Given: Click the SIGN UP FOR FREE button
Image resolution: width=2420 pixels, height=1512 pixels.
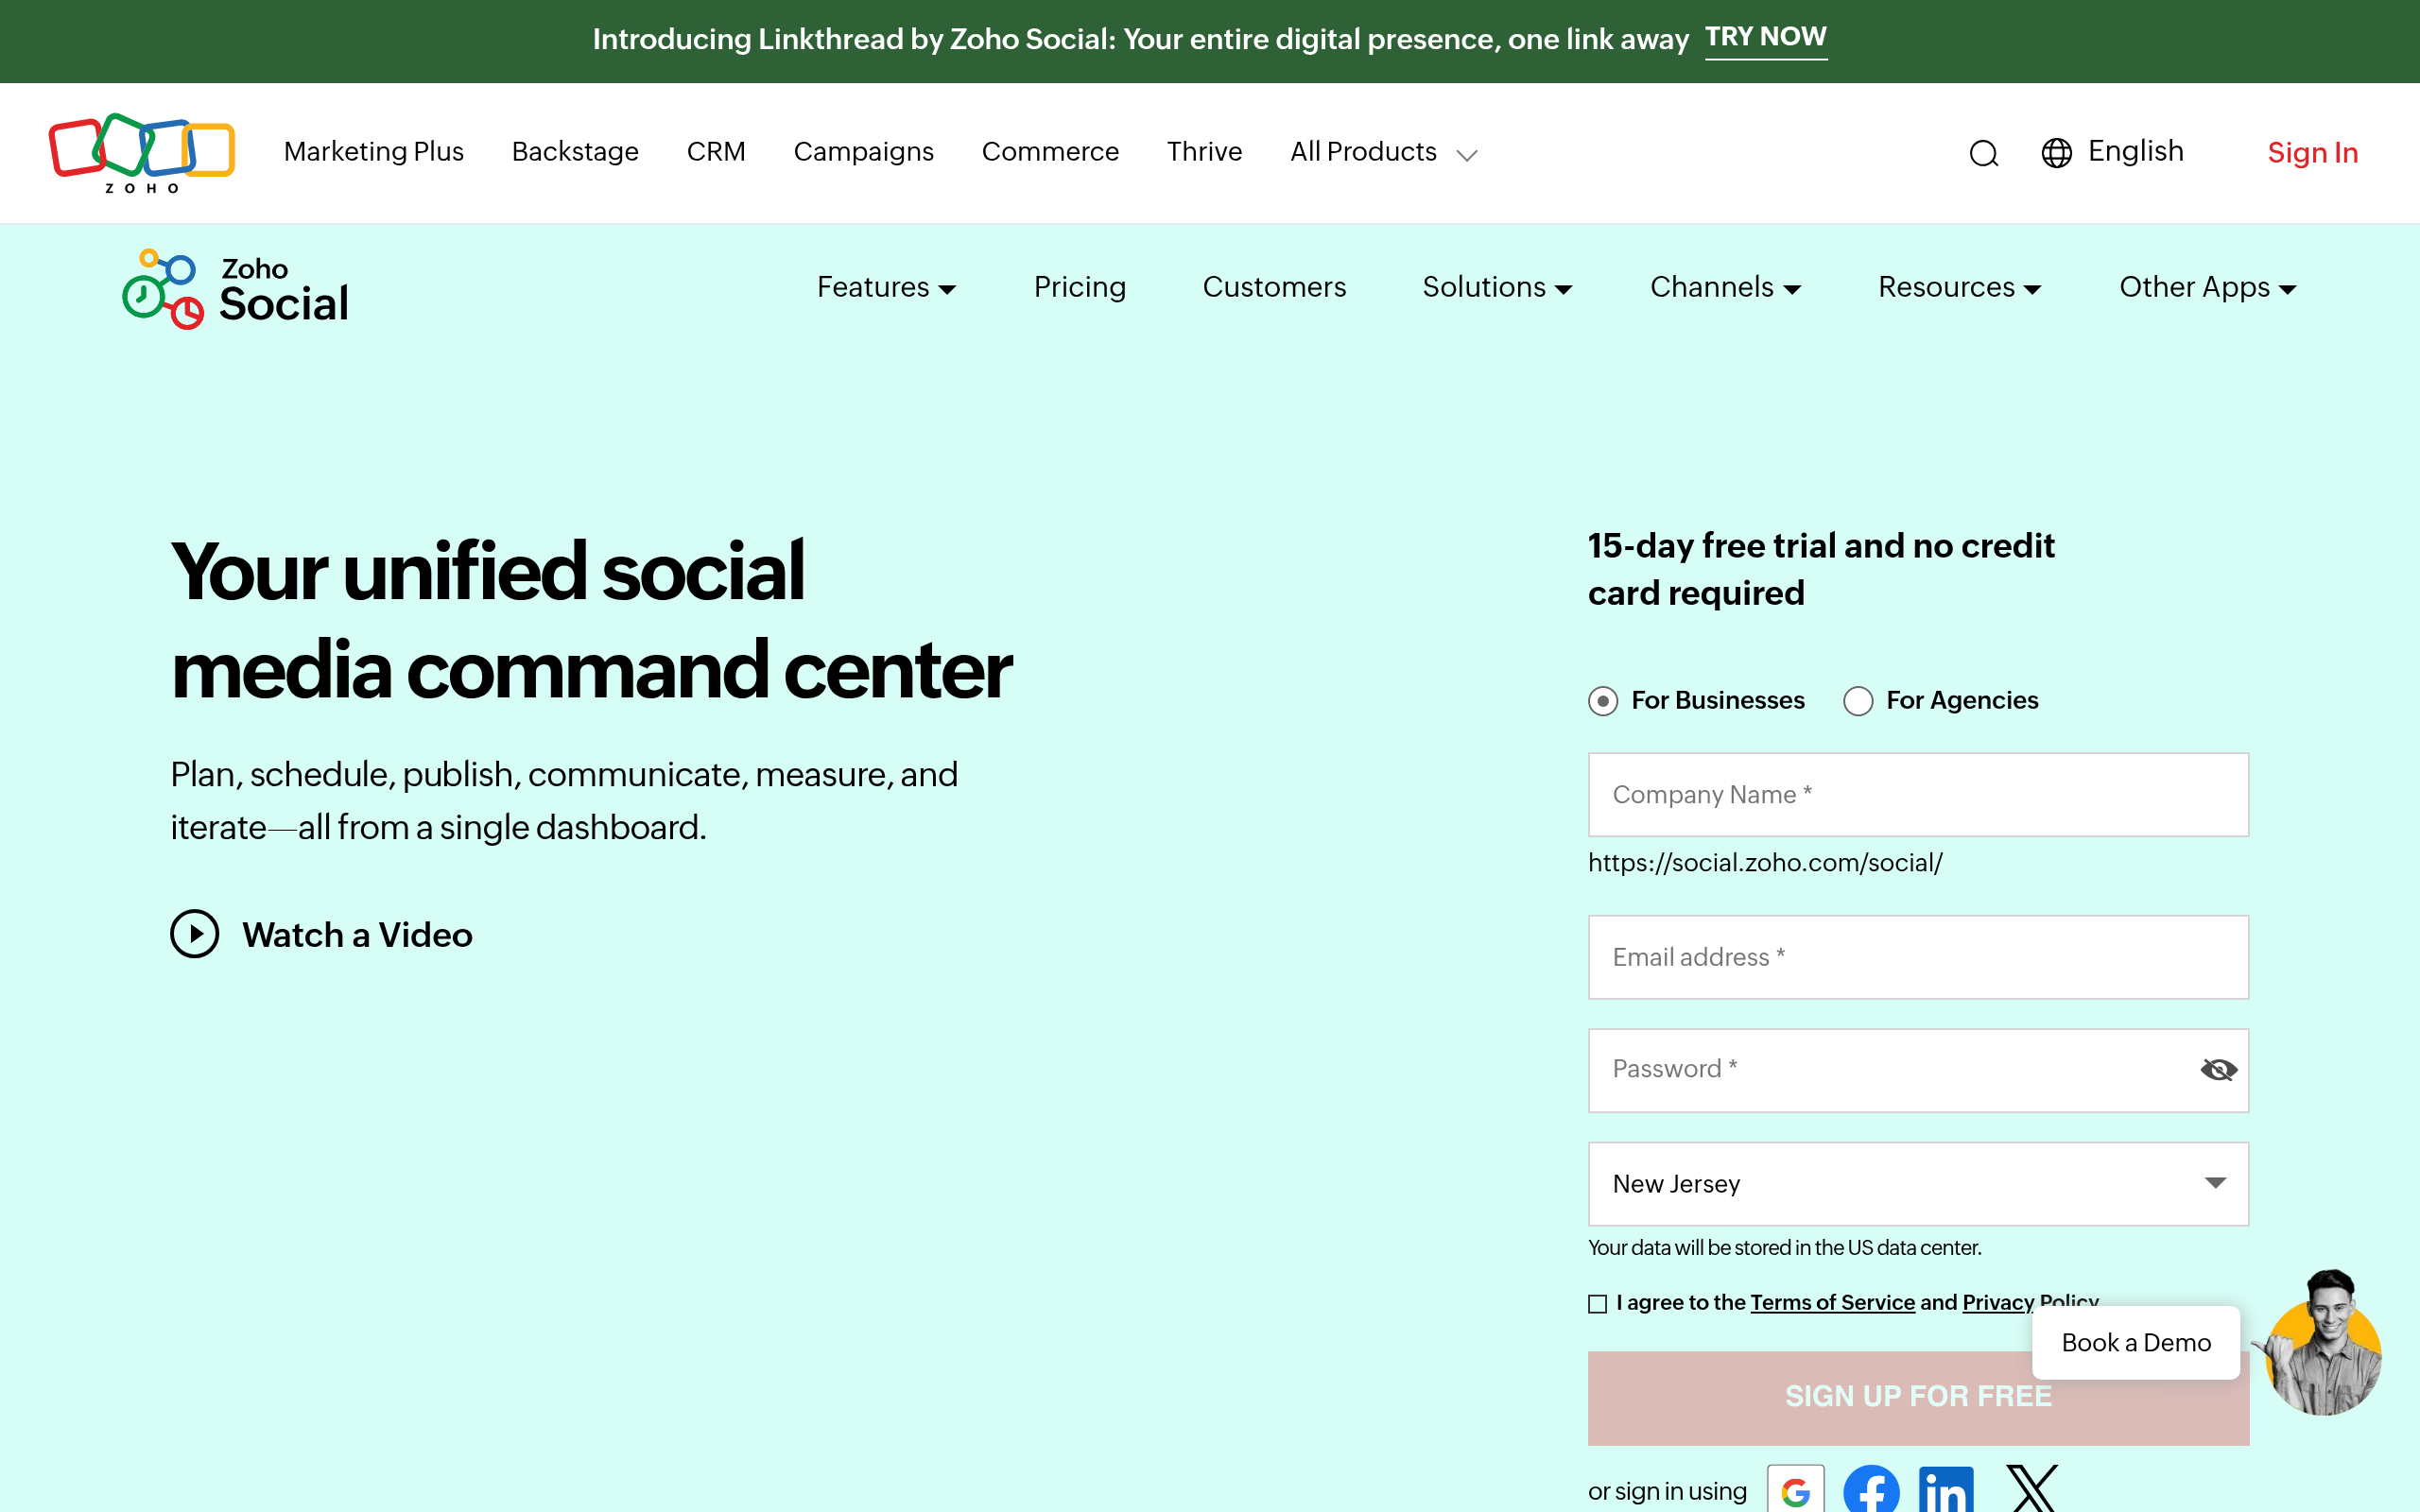Looking at the screenshot, I should [x=1916, y=1397].
